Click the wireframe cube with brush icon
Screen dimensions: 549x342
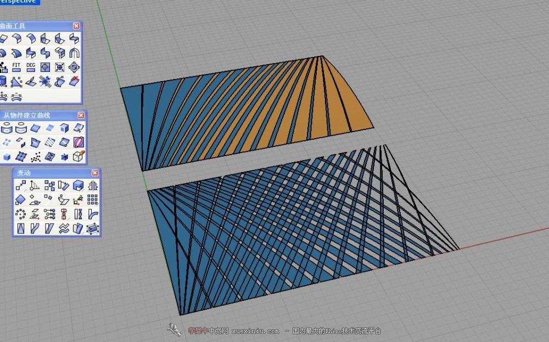[x=79, y=157]
